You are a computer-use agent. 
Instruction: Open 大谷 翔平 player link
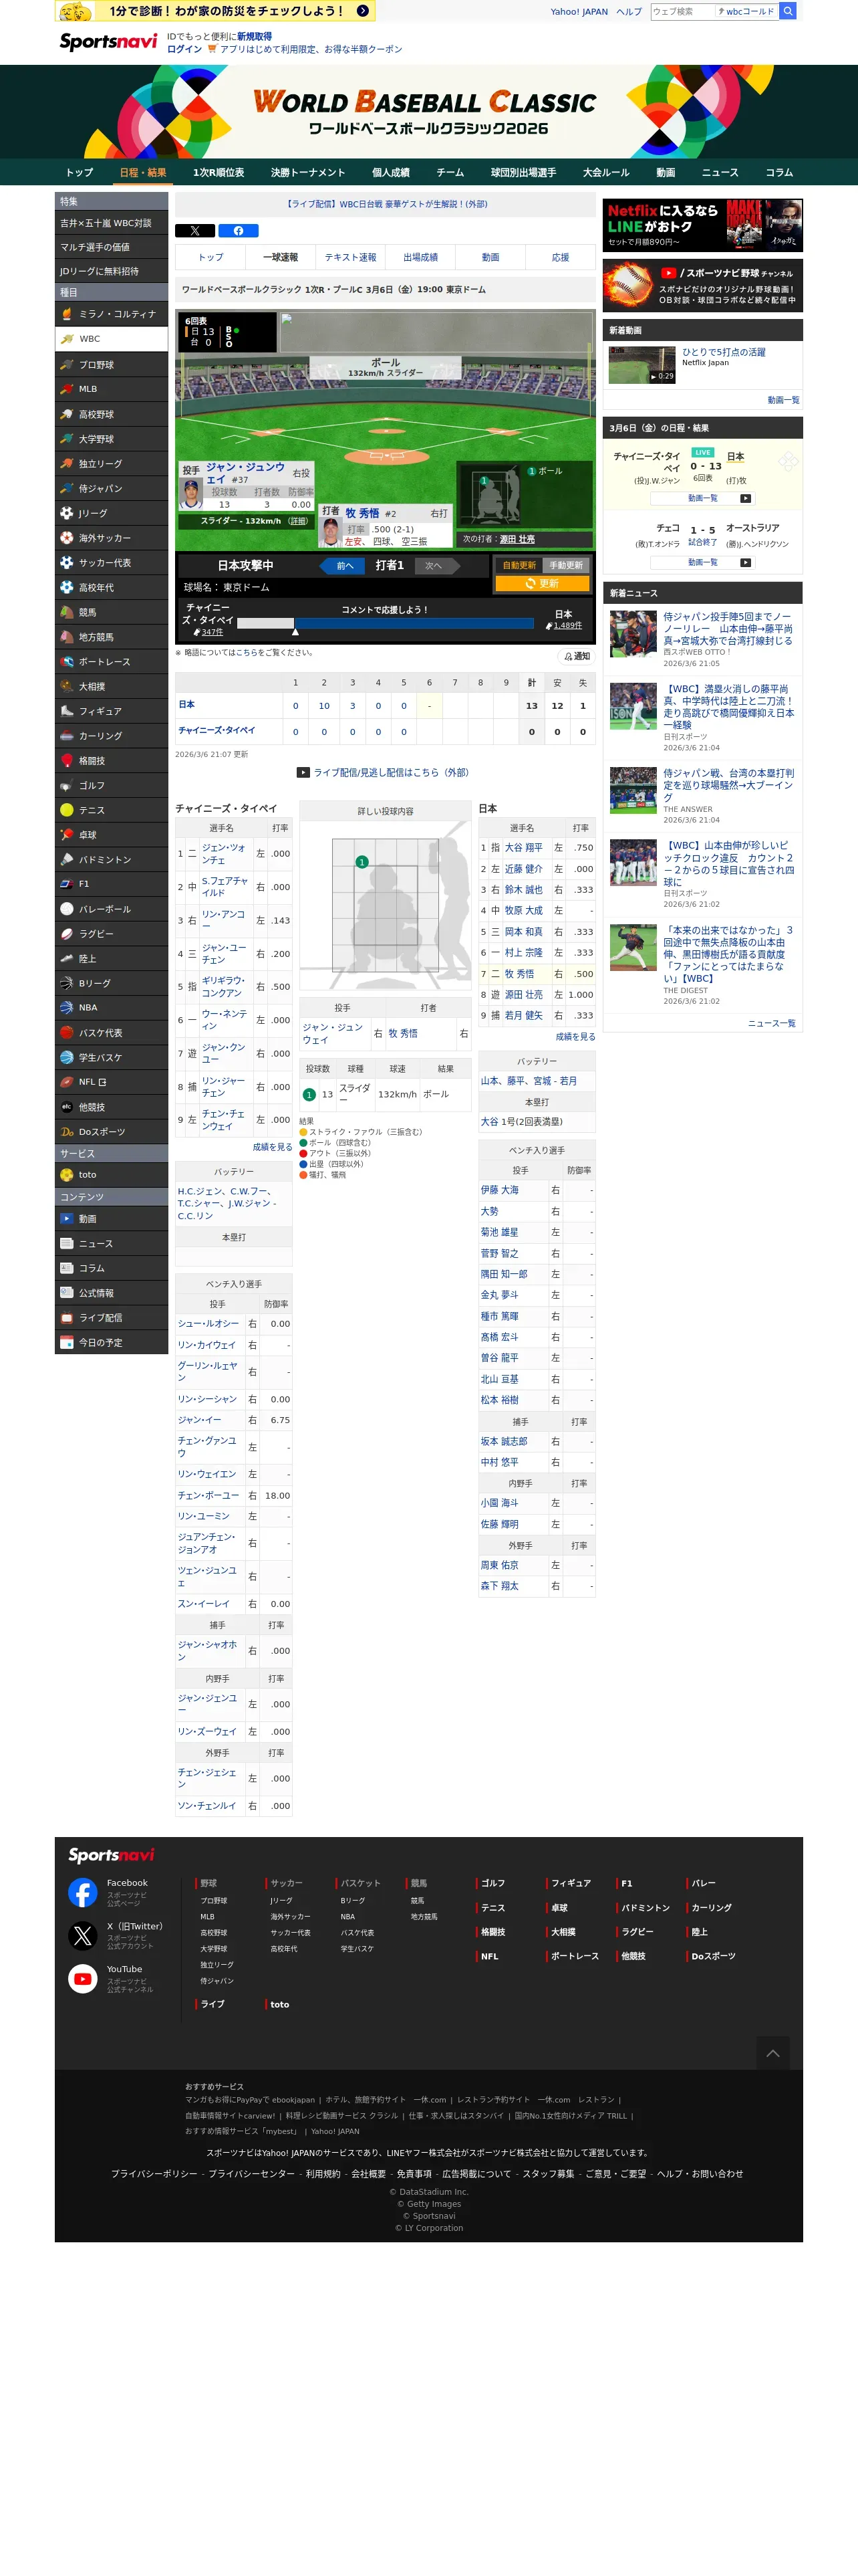(x=523, y=847)
